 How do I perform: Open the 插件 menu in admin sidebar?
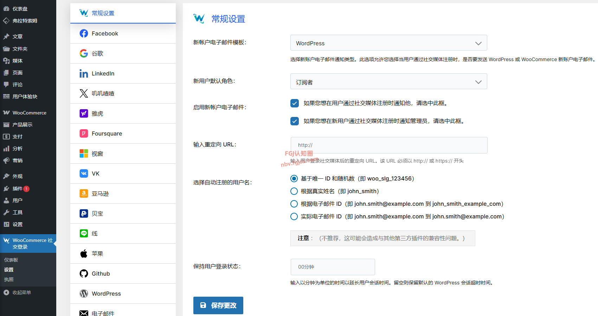pyautogui.click(x=18, y=189)
